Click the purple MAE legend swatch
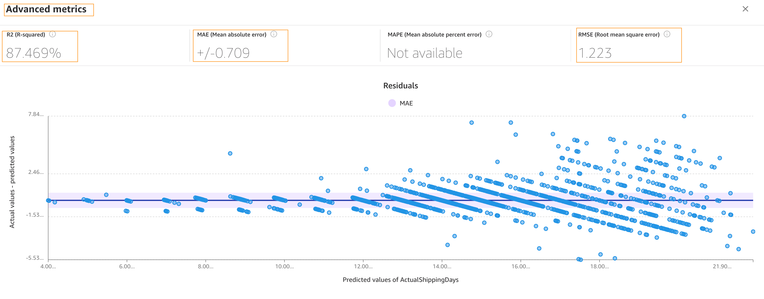 coord(392,103)
